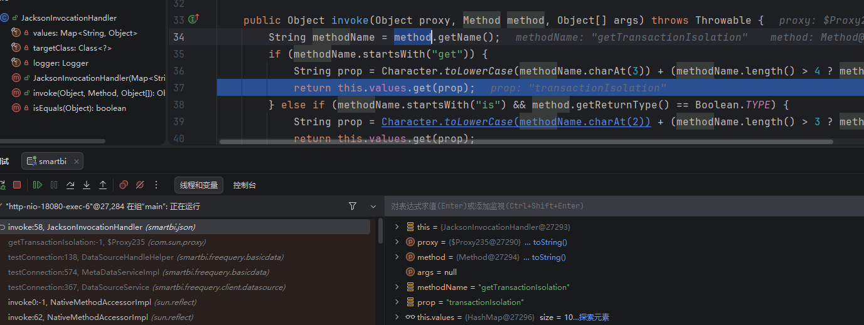Screen dimensions: 864x325
Task: Open the View Breakpoints dialog
Action: tap(124, 185)
